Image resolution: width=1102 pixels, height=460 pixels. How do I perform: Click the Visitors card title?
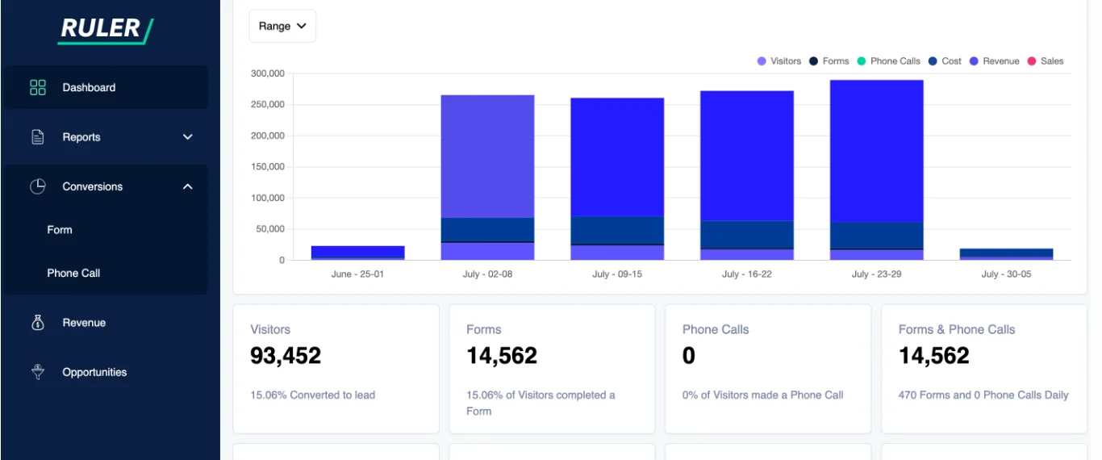tap(270, 329)
